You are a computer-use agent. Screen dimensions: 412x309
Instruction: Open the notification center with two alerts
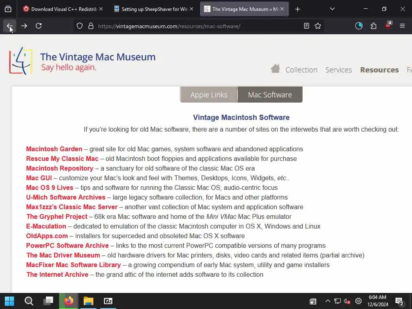400,302
